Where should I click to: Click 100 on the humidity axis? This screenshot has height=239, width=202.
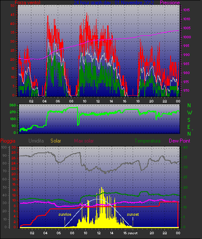[x=3, y=147]
